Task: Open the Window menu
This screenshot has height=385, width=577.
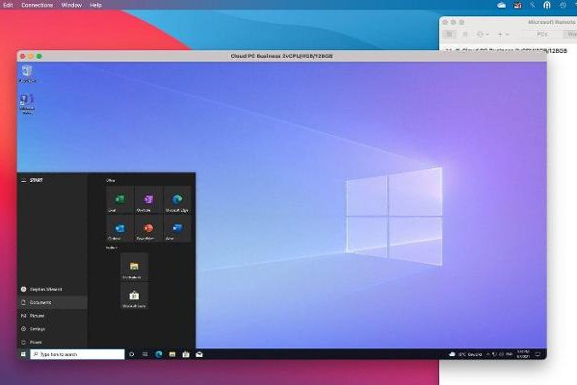Action: (71, 5)
